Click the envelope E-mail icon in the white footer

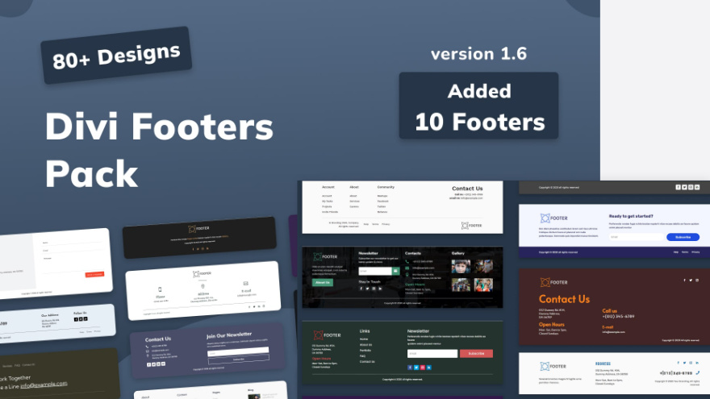247,284
